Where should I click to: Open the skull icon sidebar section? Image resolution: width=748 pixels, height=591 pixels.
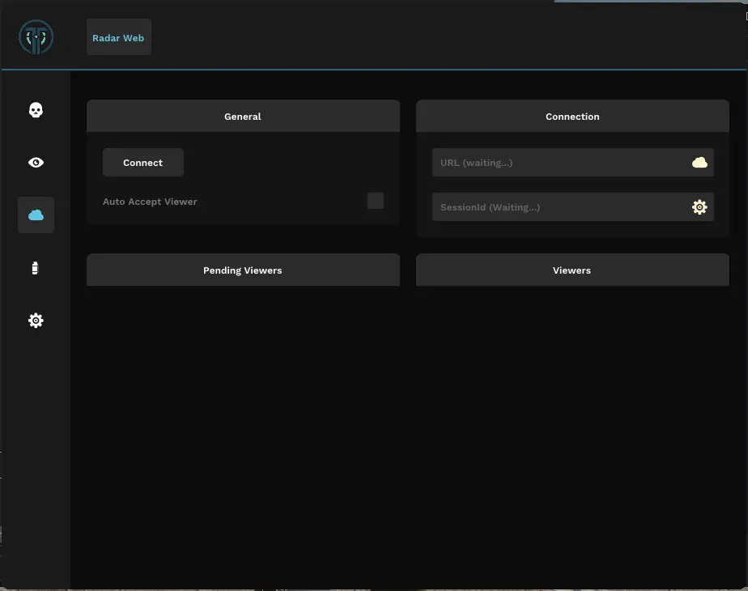[x=36, y=110]
